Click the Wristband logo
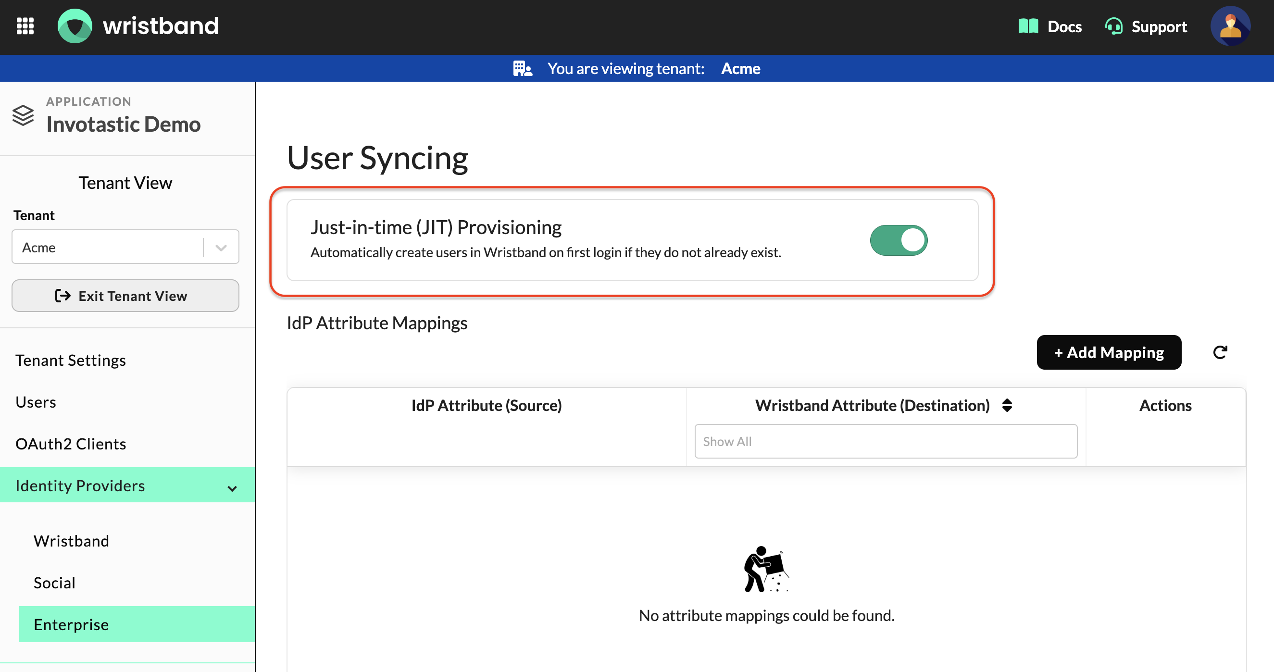 click(x=138, y=25)
